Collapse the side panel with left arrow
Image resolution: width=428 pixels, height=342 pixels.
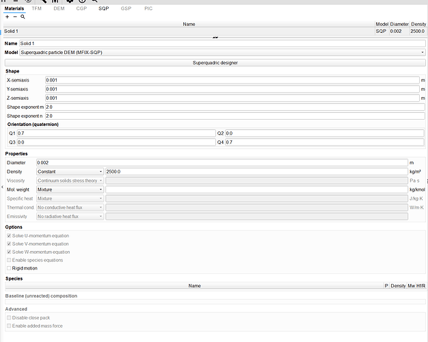click(2, 187)
